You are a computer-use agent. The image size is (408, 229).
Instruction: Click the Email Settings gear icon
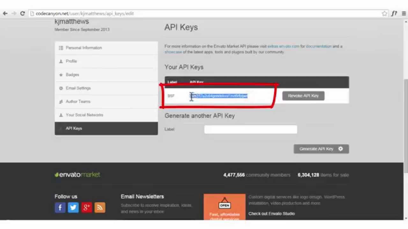(61, 88)
